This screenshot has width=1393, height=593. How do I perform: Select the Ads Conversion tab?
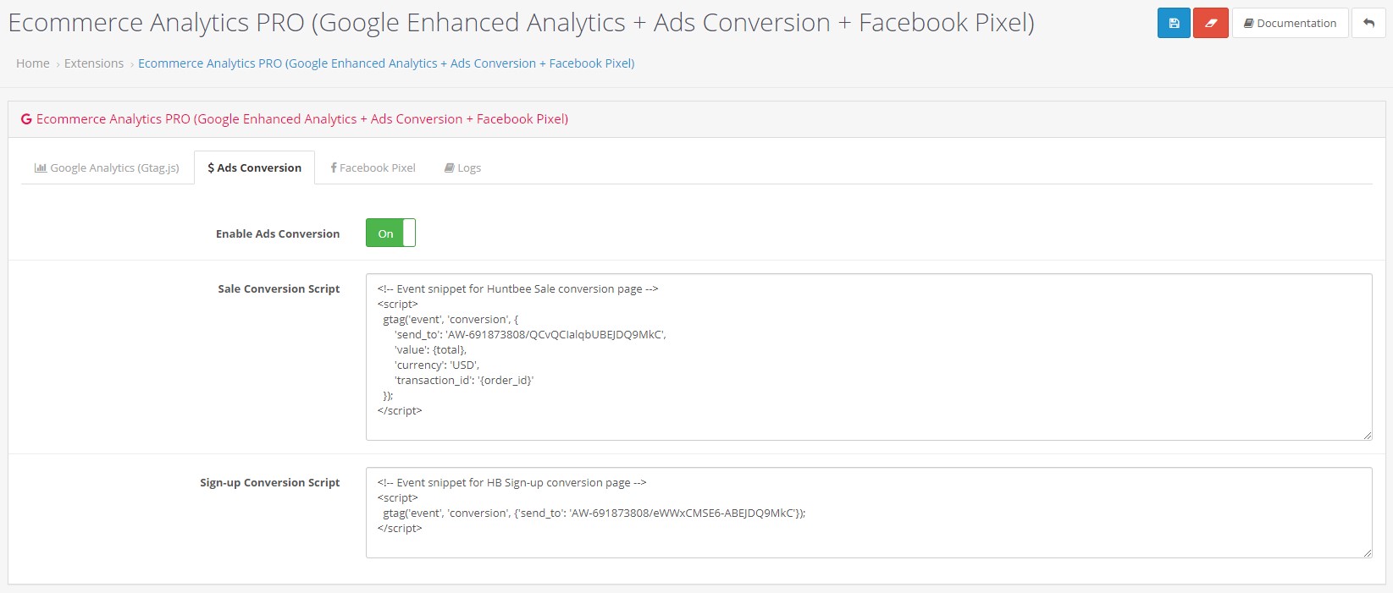pos(254,167)
